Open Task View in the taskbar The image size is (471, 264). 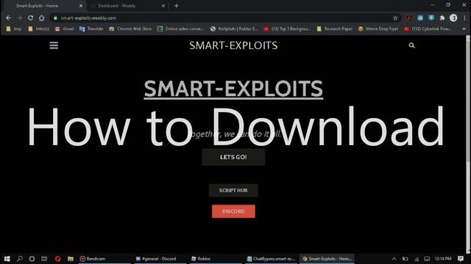pyautogui.click(x=44, y=259)
